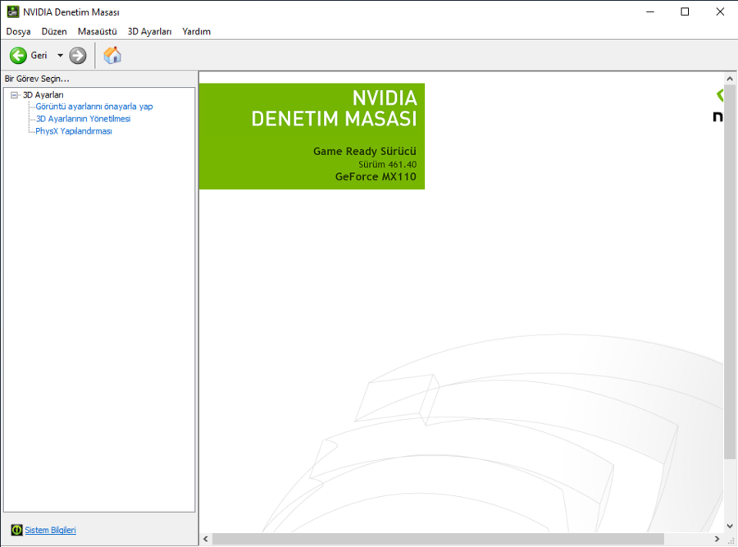Open the back history dropdown arrow
Screen dimensions: 738x547
click(x=60, y=56)
